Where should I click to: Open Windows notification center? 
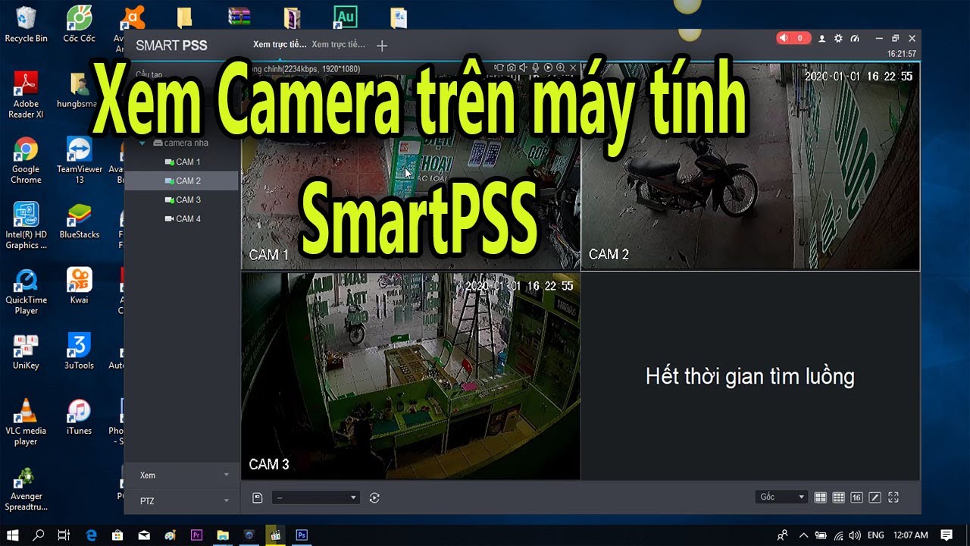(946, 535)
